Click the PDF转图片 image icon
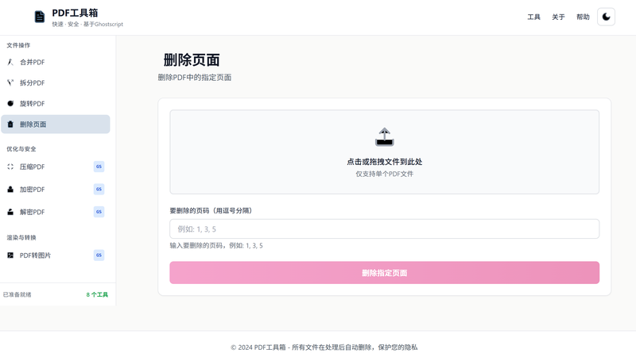This screenshot has width=636, height=357. [x=10, y=255]
